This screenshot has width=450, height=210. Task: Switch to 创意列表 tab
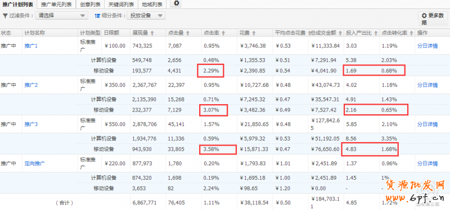(91, 4)
